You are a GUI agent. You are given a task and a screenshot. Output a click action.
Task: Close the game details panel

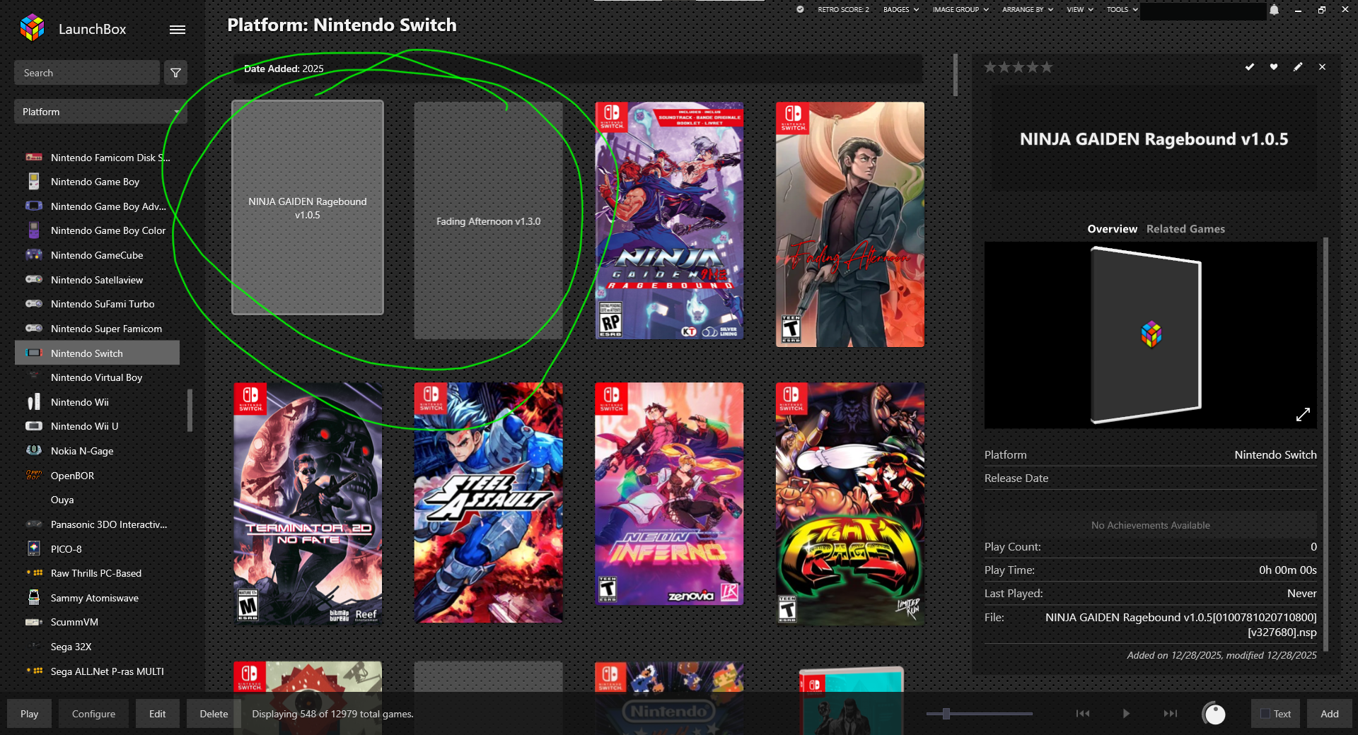tap(1322, 67)
